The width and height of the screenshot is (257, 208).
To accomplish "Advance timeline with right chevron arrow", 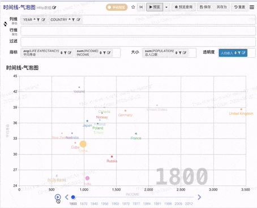I will 199,197.
